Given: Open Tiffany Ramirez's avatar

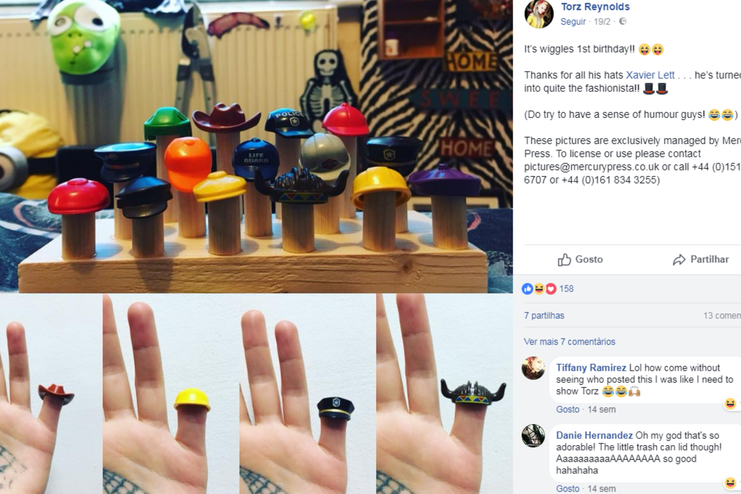Looking at the screenshot, I should 534,368.
